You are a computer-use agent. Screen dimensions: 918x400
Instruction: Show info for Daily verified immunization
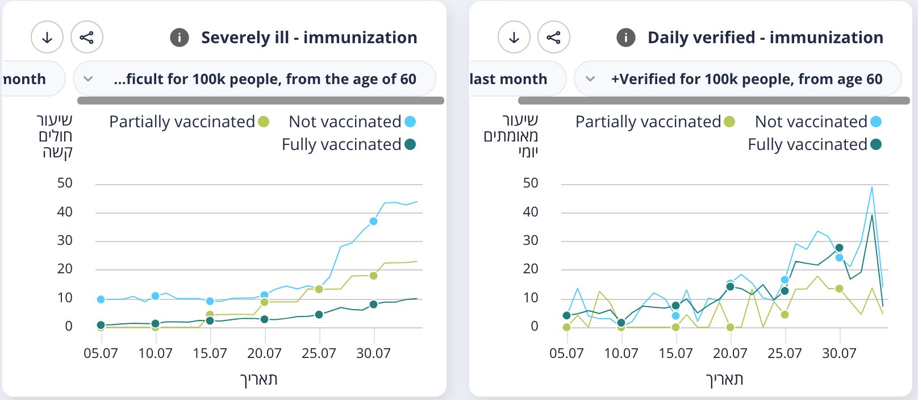pos(626,38)
